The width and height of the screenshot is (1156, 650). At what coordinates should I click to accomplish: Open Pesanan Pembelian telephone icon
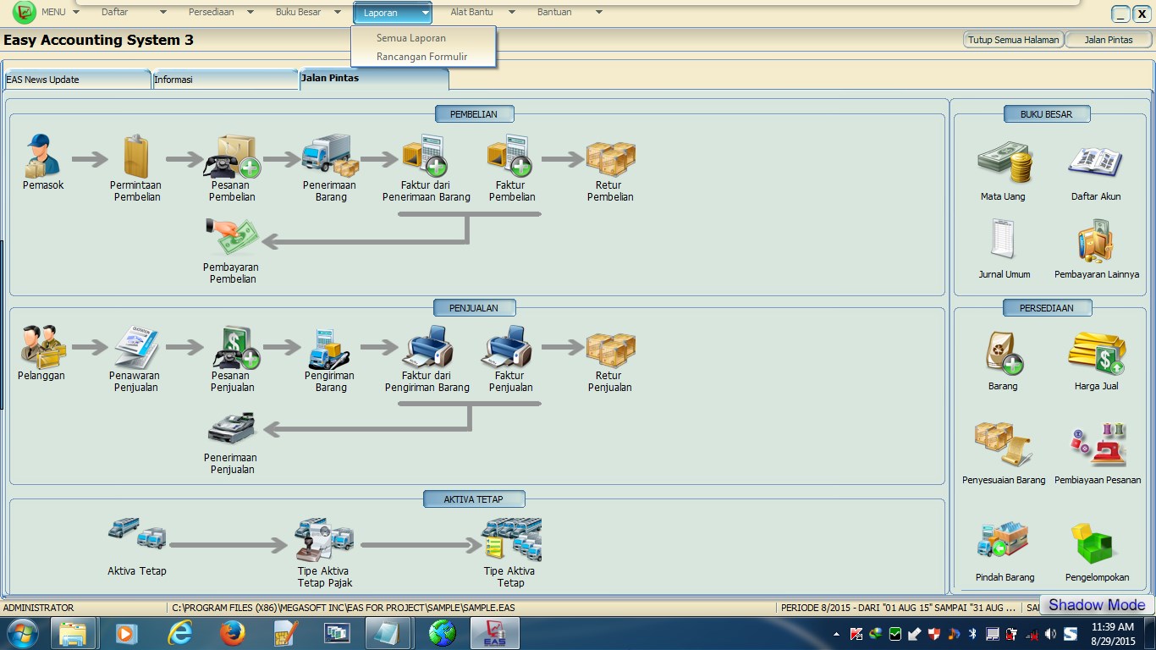[x=232, y=156]
